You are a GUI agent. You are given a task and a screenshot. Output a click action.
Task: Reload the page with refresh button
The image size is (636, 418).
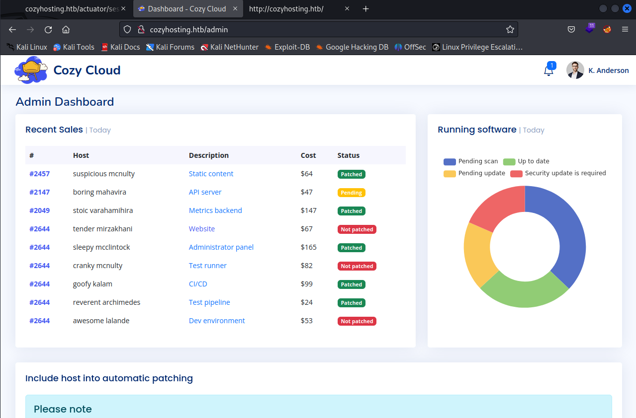point(48,29)
